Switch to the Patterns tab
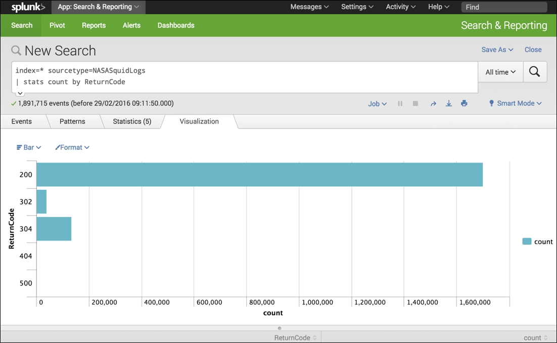 pyautogui.click(x=72, y=121)
